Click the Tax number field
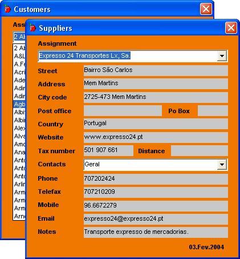The image size is (240, 259). [x=108, y=151]
